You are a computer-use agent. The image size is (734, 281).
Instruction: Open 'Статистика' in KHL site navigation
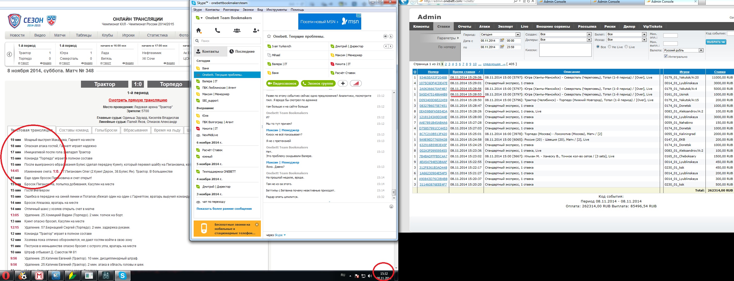point(157,35)
